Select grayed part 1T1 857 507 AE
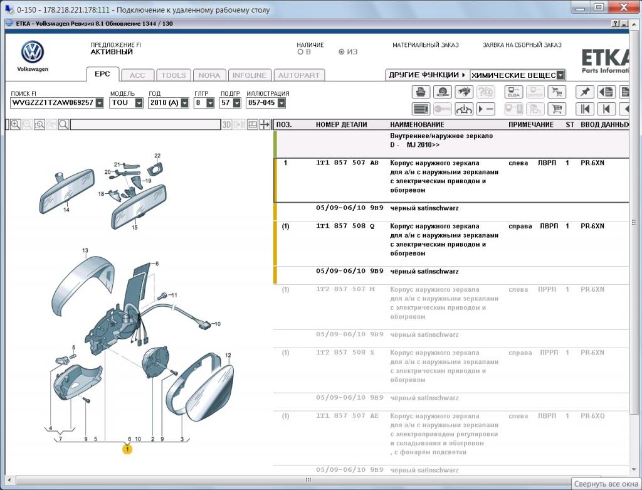This screenshot has height=490, width=642. 347,416
